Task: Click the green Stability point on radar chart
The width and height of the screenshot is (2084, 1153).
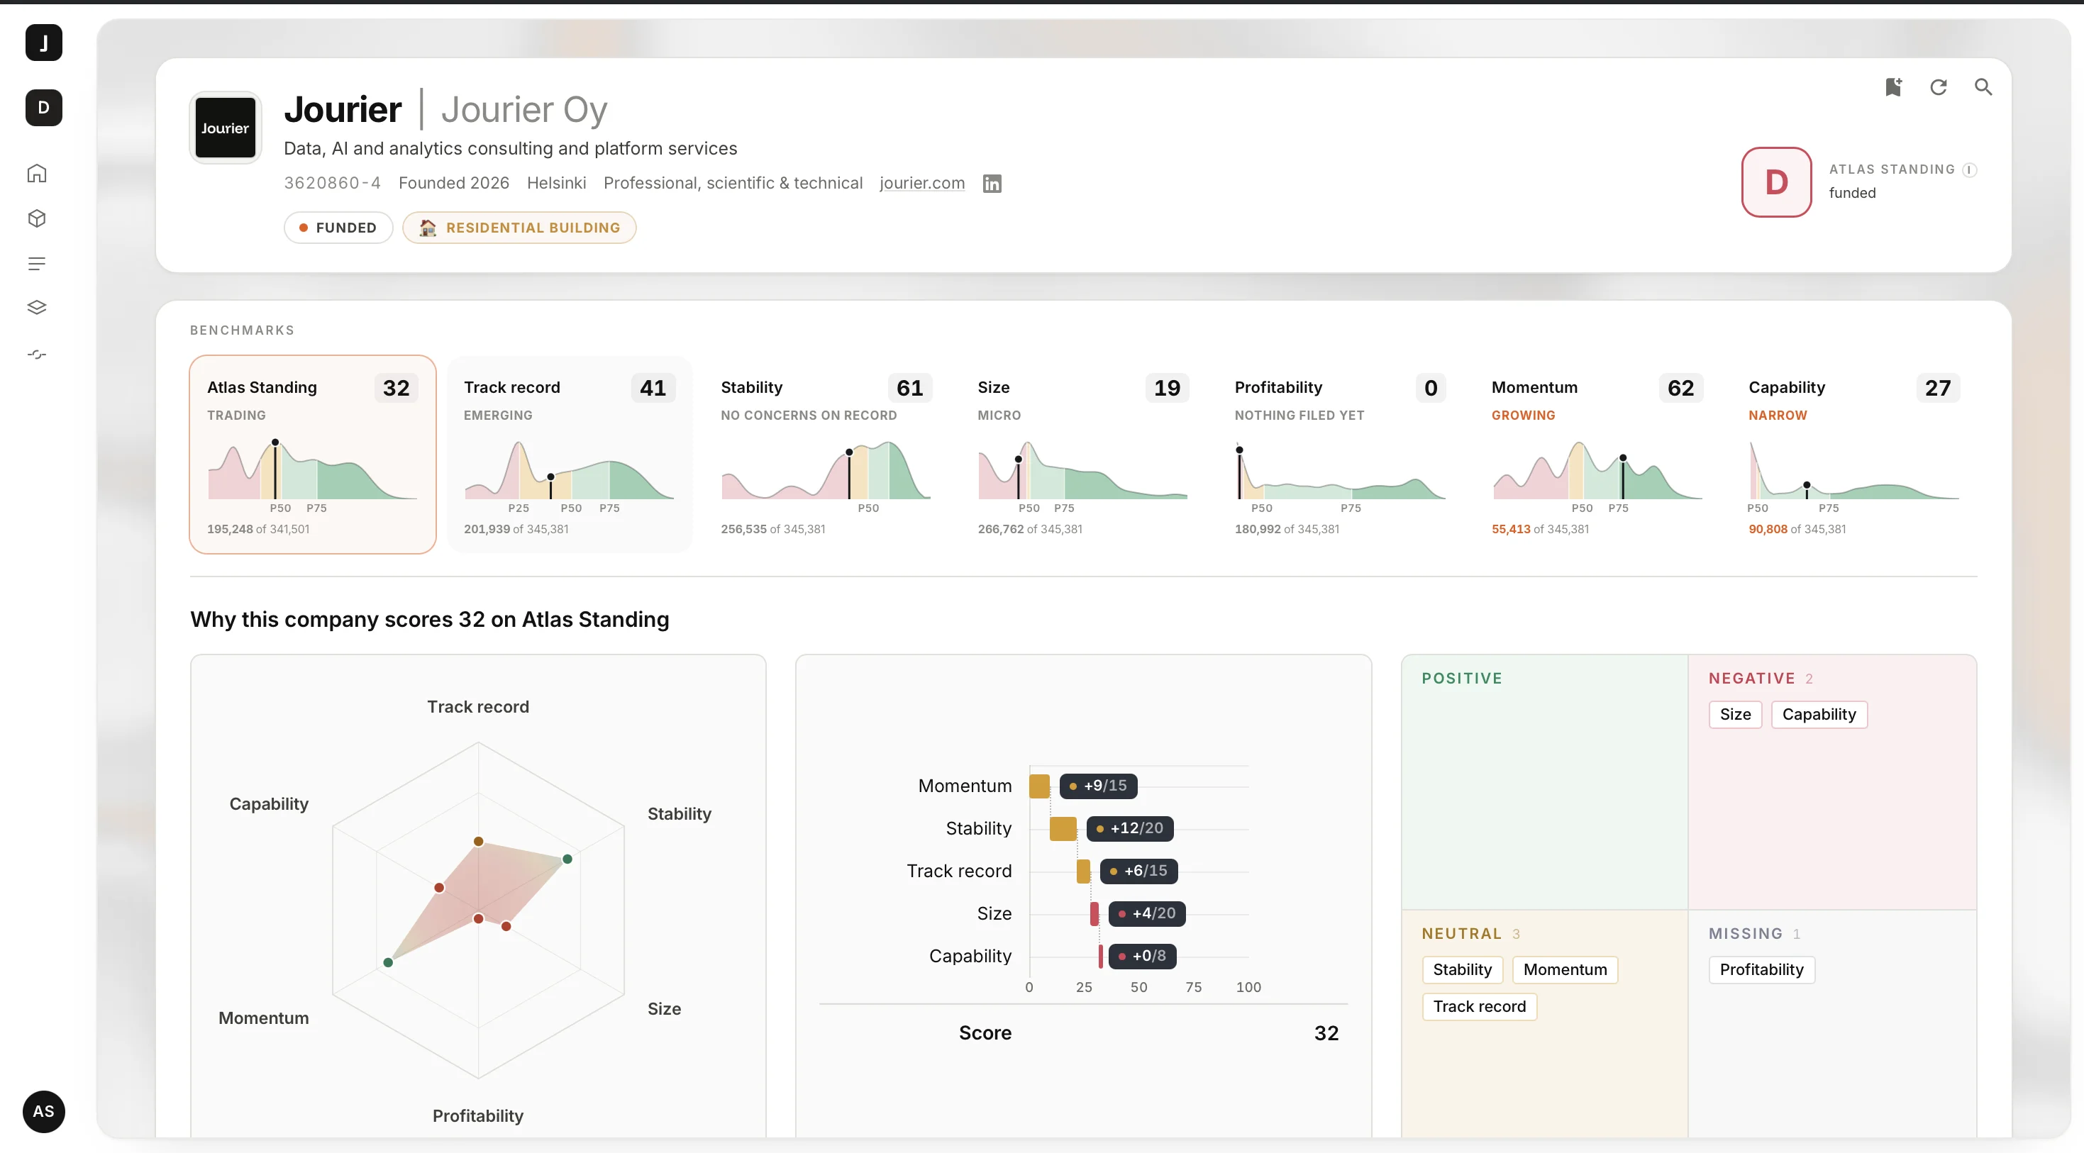Action: pos(567,859)
